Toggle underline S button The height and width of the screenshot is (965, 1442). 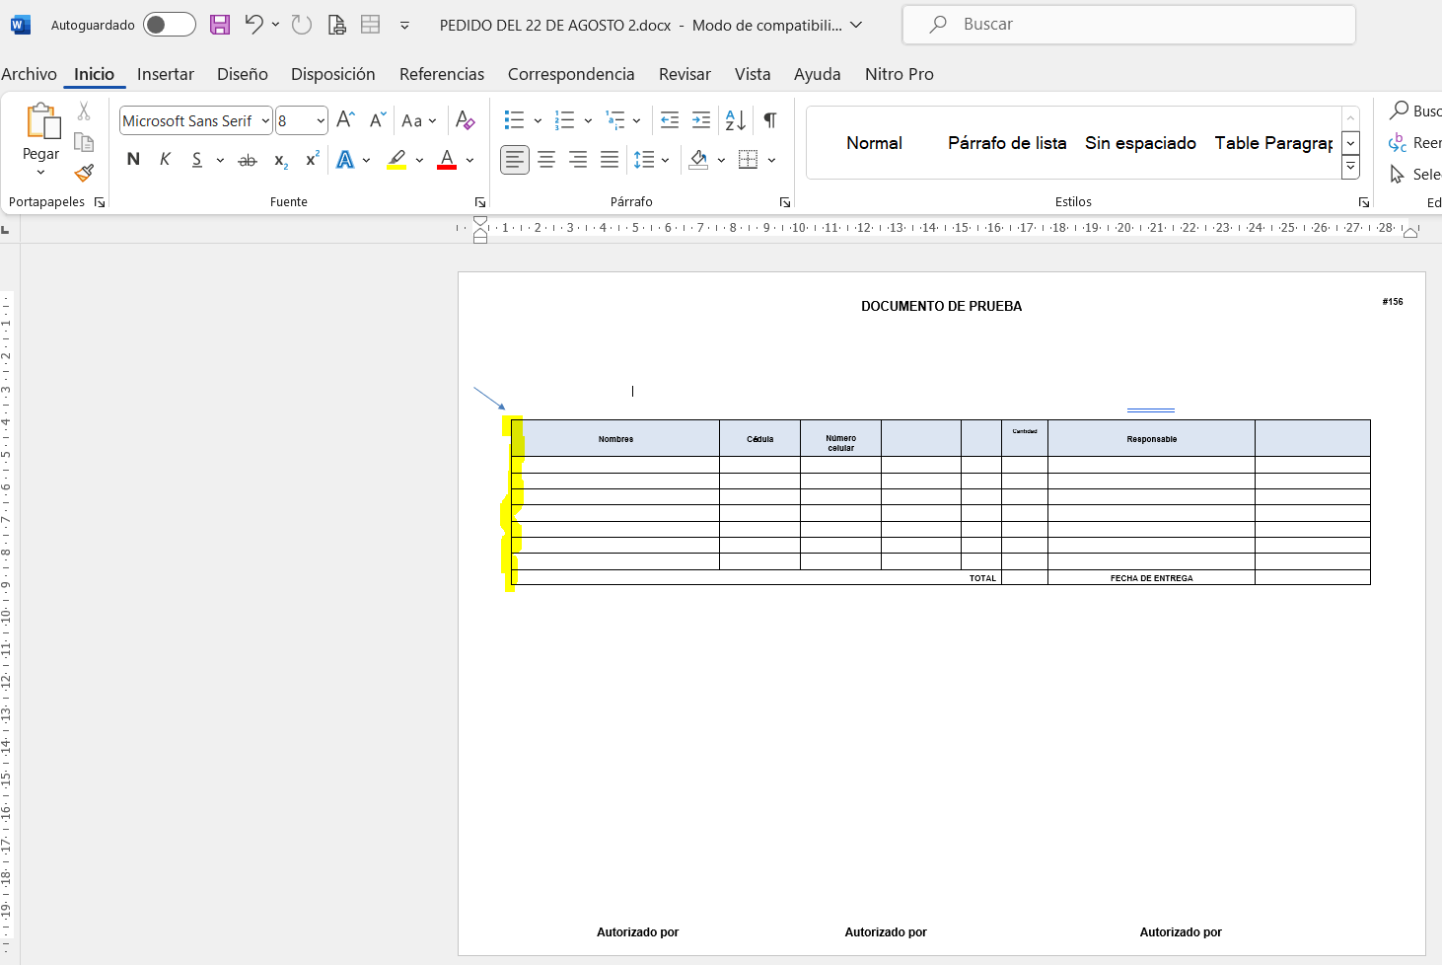[x=197, y=159]
